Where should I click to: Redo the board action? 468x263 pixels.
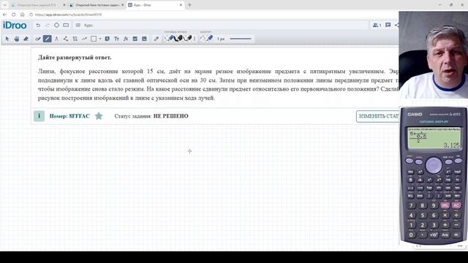click(48, 26)
